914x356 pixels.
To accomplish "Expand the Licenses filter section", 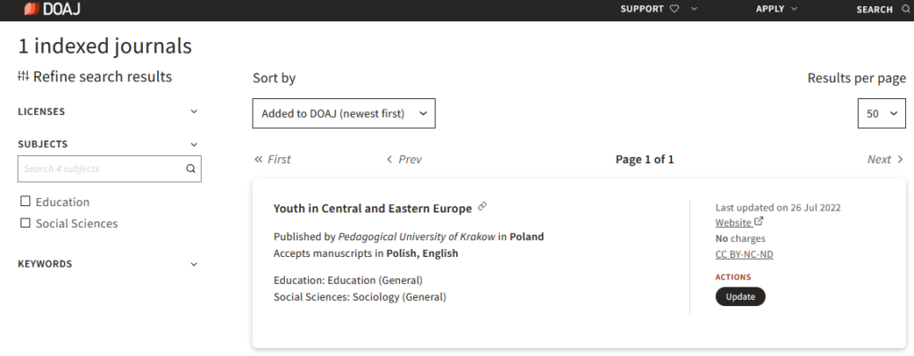I will tap(108, 112).
